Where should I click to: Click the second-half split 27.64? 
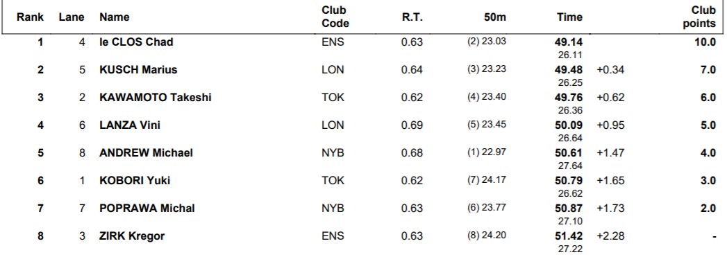point(570,166)
